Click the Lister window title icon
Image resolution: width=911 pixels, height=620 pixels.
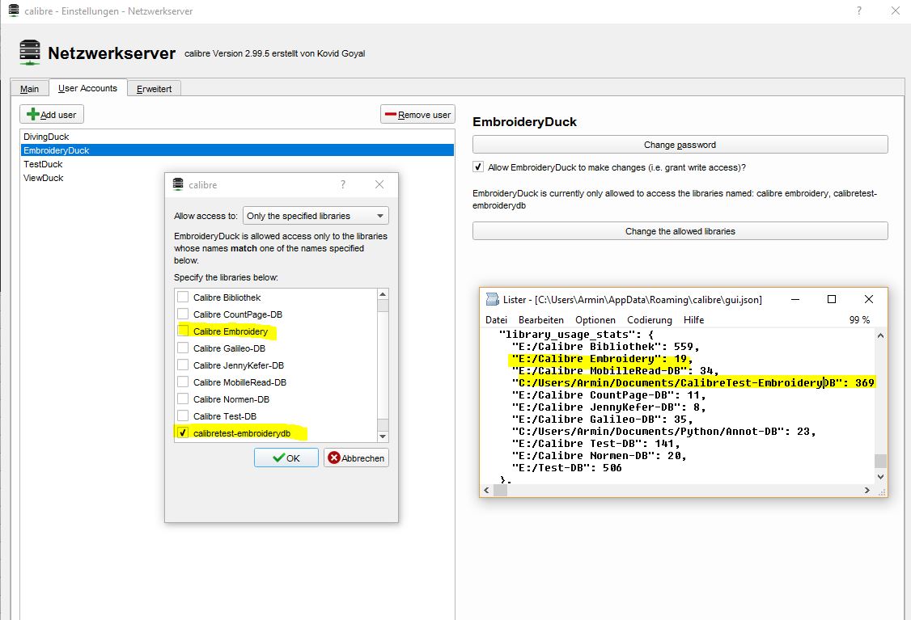(x=492, y=299)
